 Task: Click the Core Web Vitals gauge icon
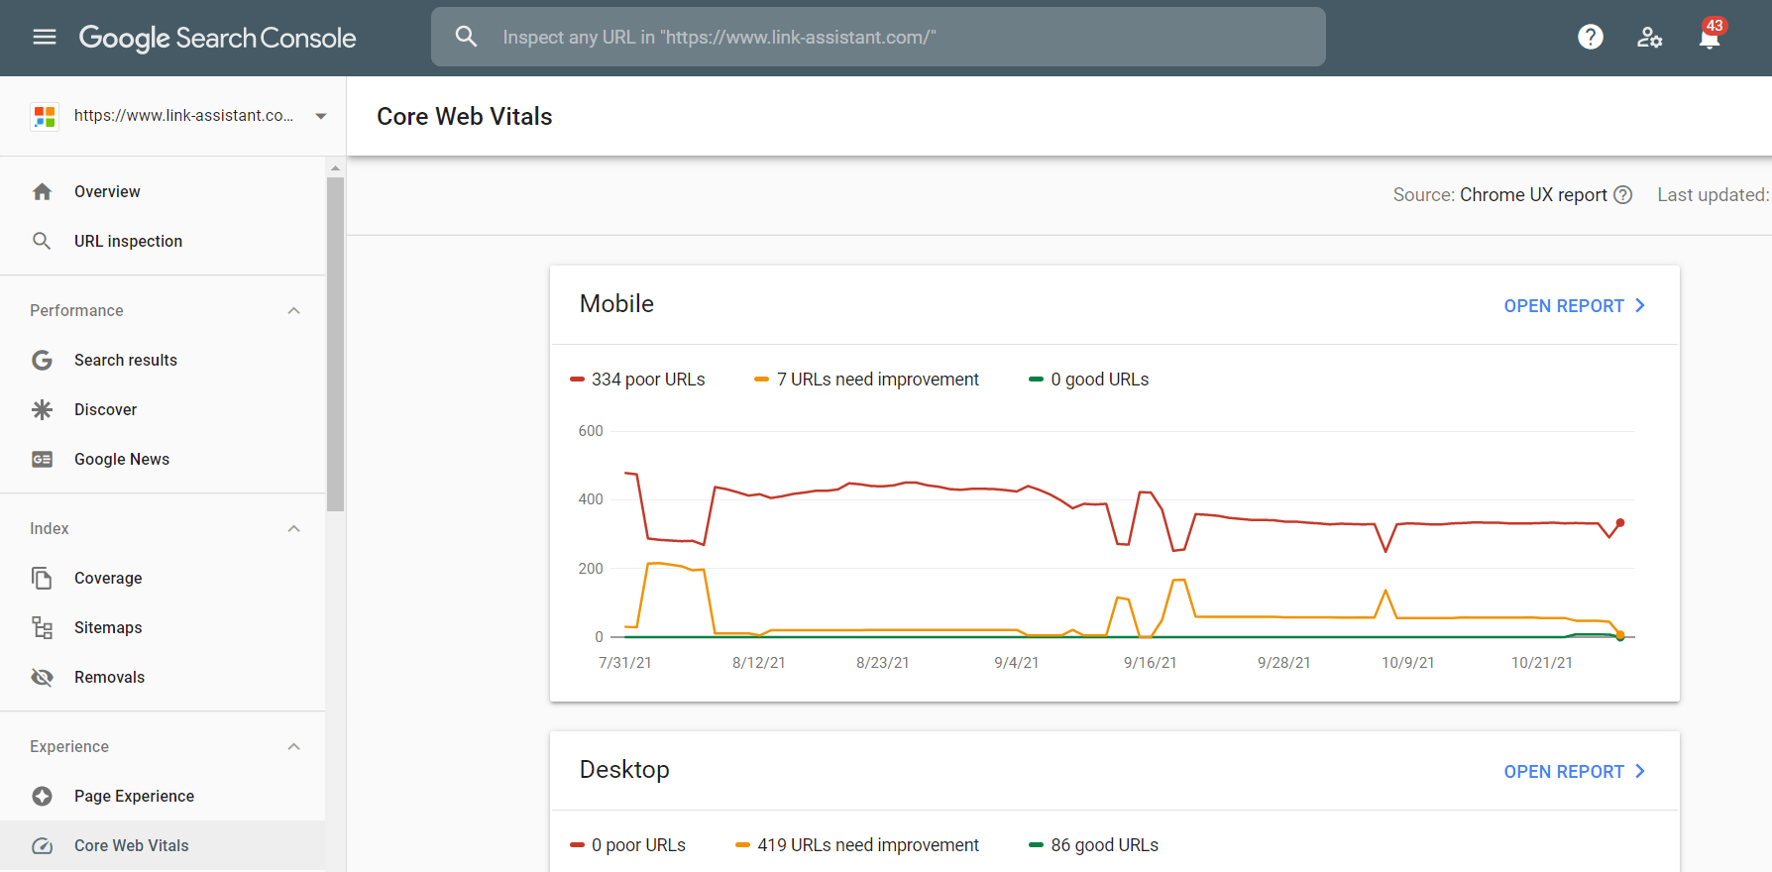coord(42,845)
